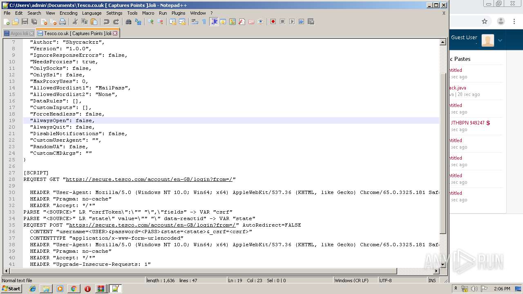523x294 pixels.
Task: Toggle the Monitoring eye icon
Action: 261,22
